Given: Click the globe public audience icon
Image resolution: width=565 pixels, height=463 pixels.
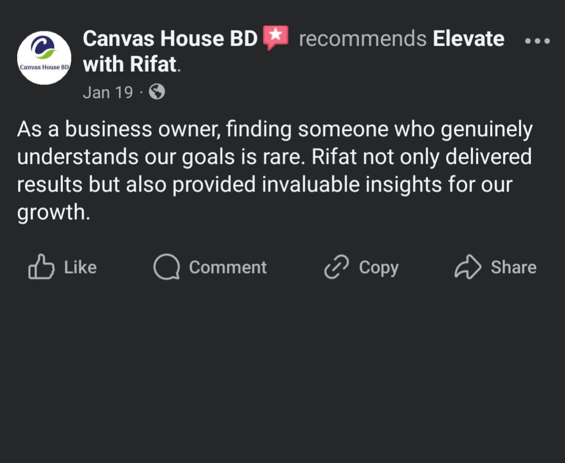Looking at the screenshot, I should click(x=157, y=92).
